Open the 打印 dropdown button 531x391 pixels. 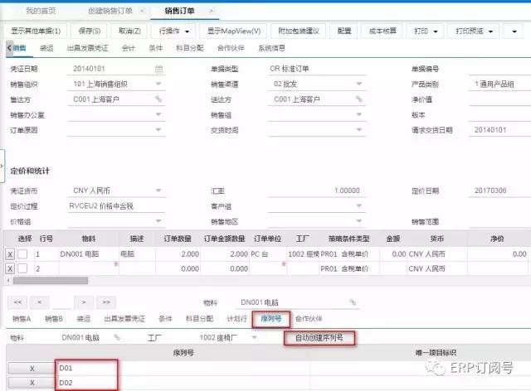coord(426,31)
